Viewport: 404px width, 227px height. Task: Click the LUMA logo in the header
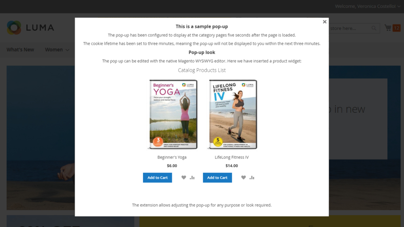[x=30, y=28]
